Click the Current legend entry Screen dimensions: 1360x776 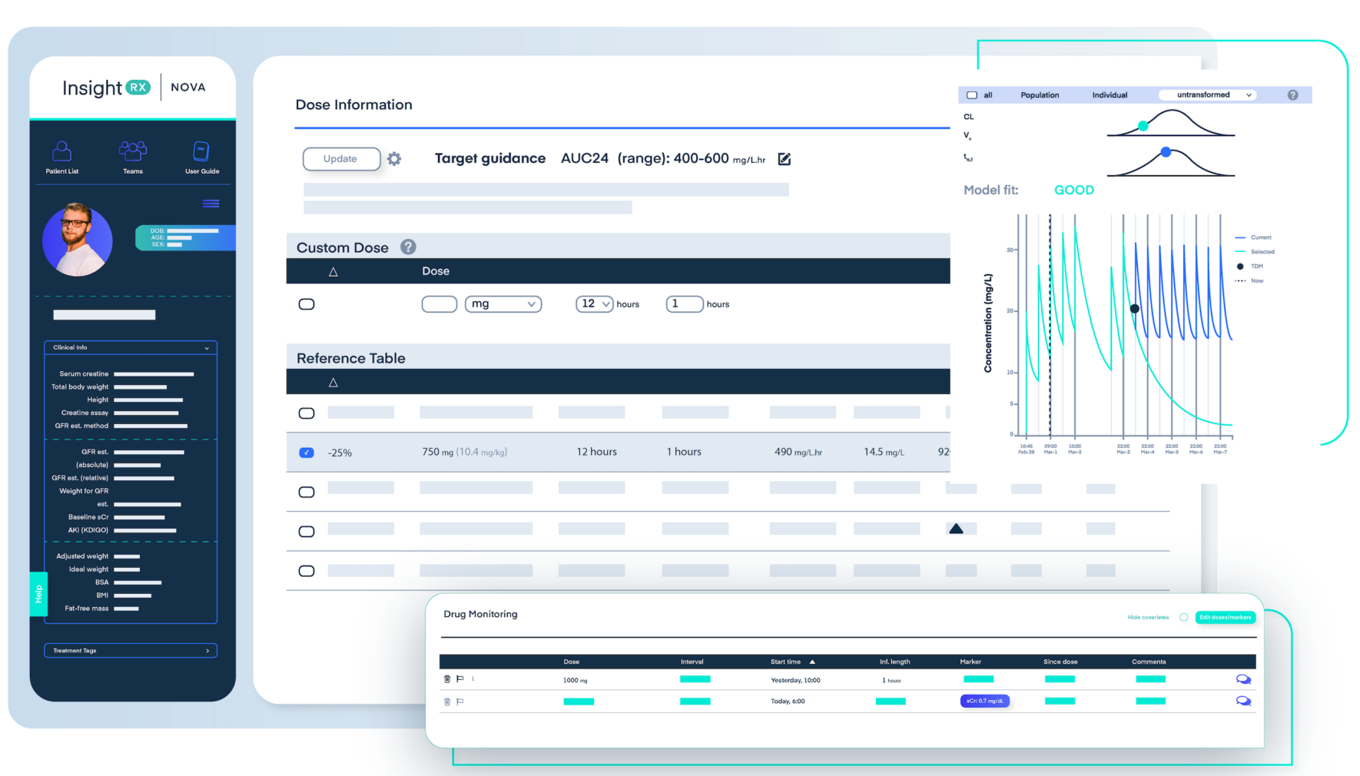point(1253,237)
